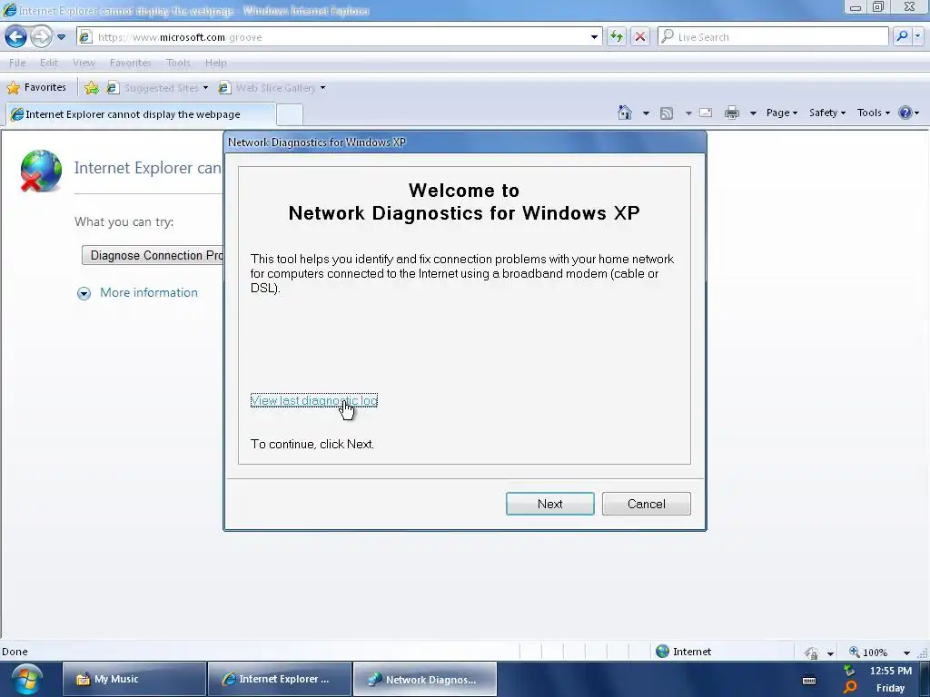
Task: Open the Page command menu
Action: pos(782,113)
